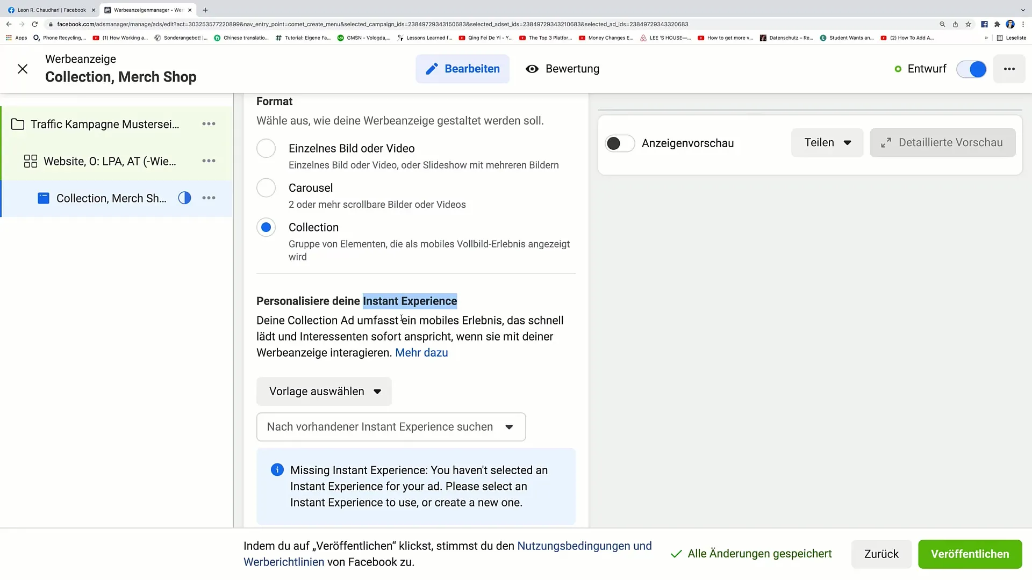Screen dimensions: 1032x580
Task: Click the green Veröffentlichen button
Action: [x=970, y=554]
